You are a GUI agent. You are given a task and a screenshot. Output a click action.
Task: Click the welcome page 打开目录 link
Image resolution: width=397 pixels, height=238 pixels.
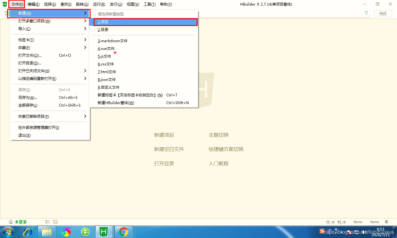pos(164,164)
